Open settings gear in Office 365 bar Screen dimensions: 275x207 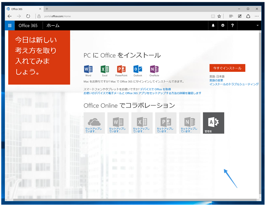pos(223,26)
